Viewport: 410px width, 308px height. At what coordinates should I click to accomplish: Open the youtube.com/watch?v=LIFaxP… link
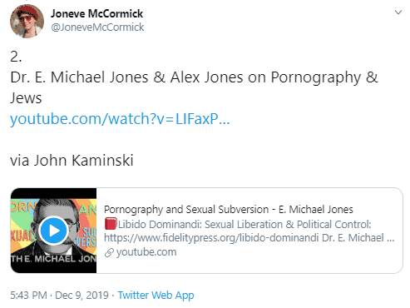pyautogui.click(x=120, y=119)
